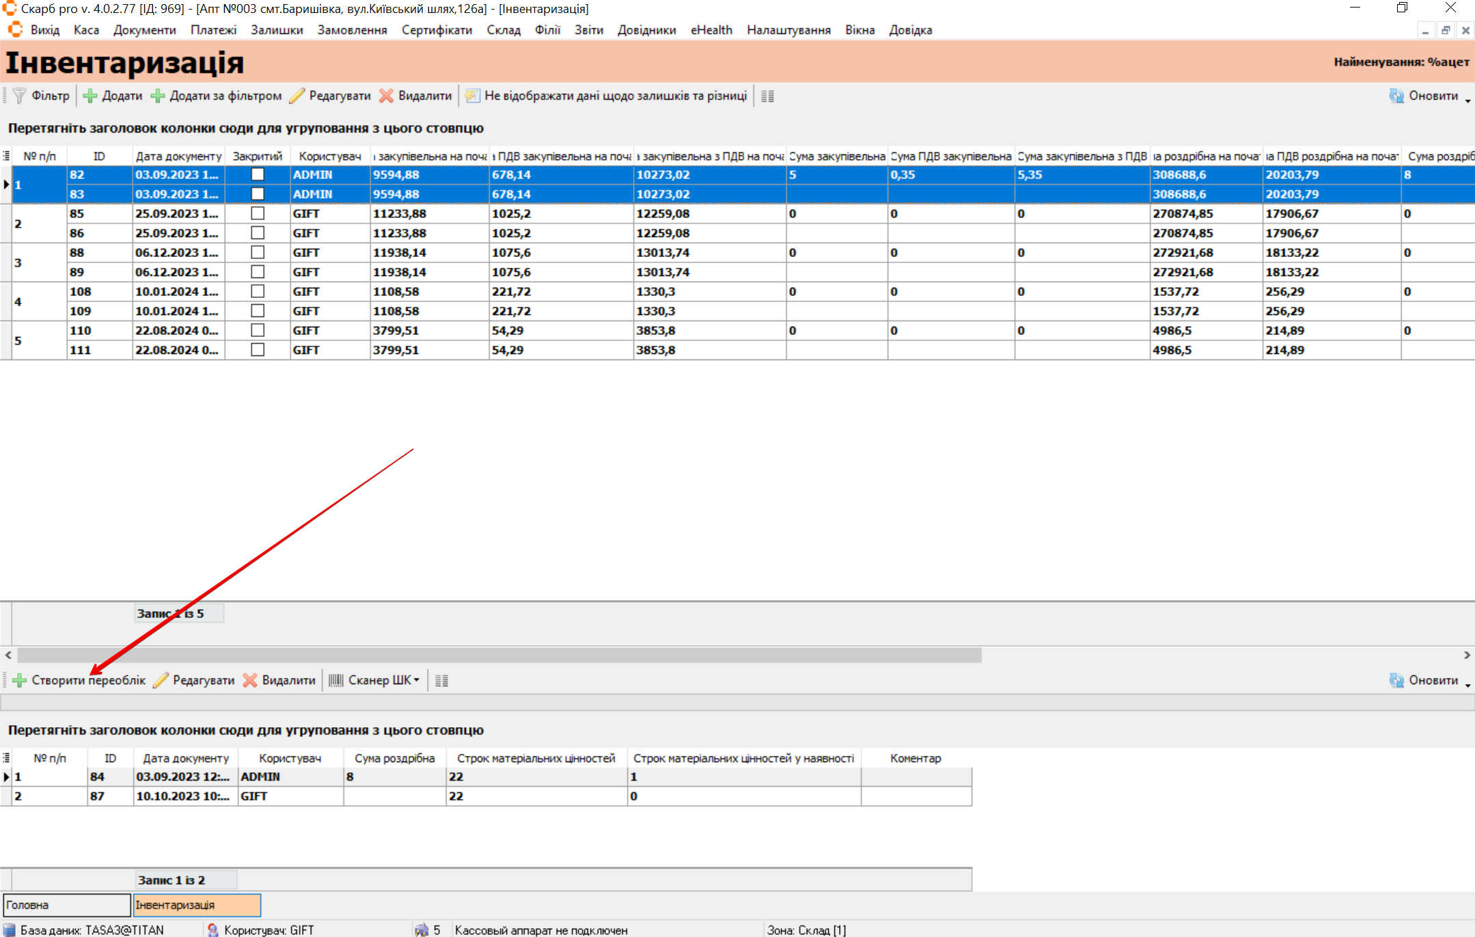
Task: Click the red X Видалити icon in top toolbar
Action: click(386, 96)
